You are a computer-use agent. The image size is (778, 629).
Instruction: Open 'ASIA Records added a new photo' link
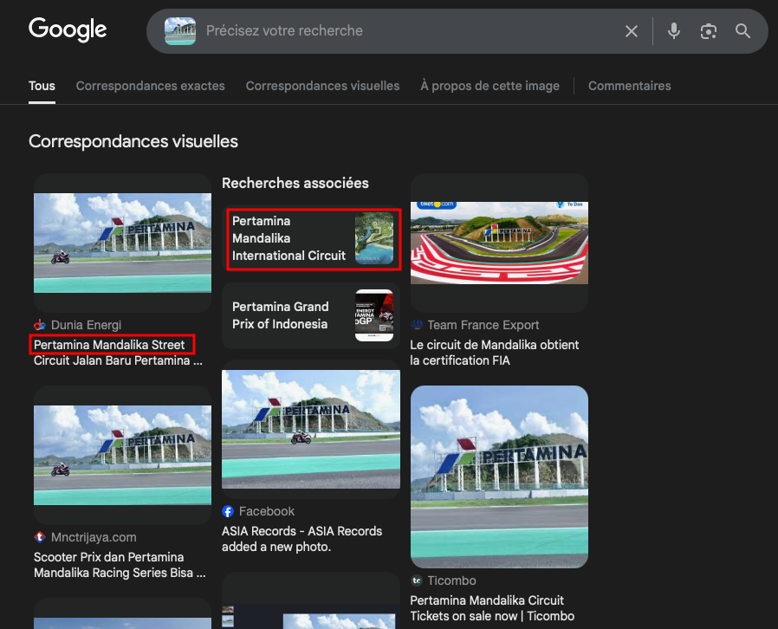[x=301, y=539]
